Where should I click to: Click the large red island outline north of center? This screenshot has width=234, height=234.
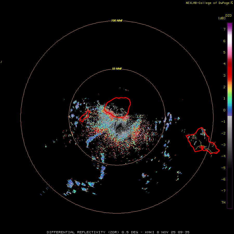point(118,107)
